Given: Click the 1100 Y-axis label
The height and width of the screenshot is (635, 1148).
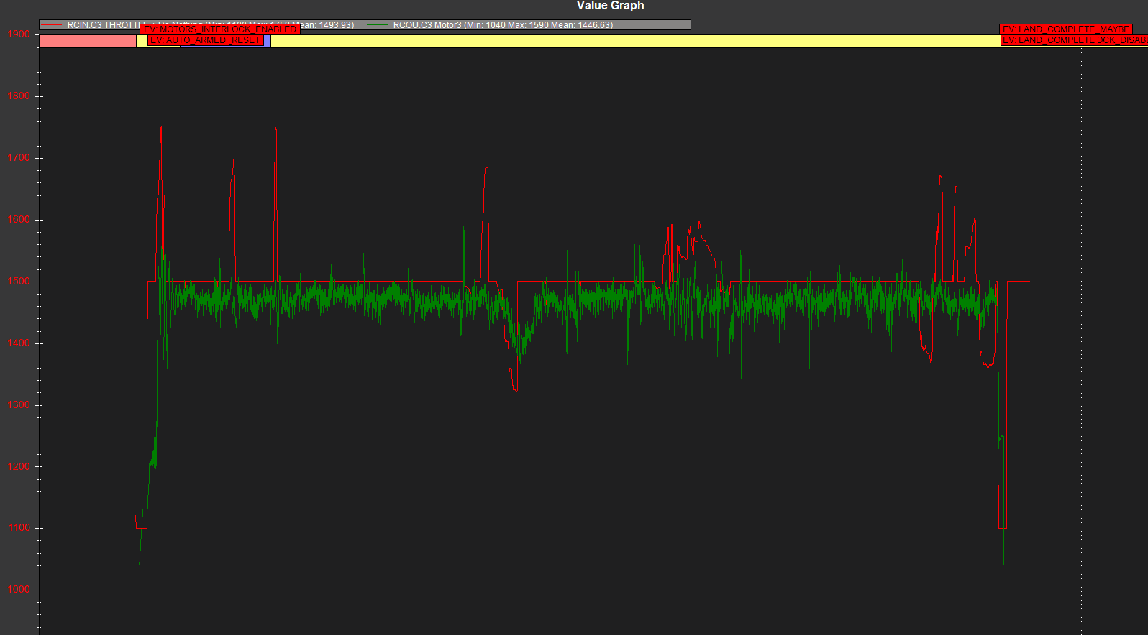Looking at the screenshot, I should pyautogui.click(x=19, y=527).
